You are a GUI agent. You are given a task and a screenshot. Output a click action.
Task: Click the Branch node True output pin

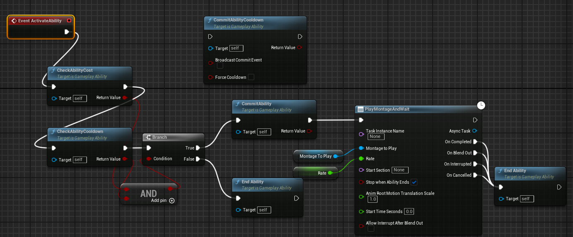[x=198, y=148]
